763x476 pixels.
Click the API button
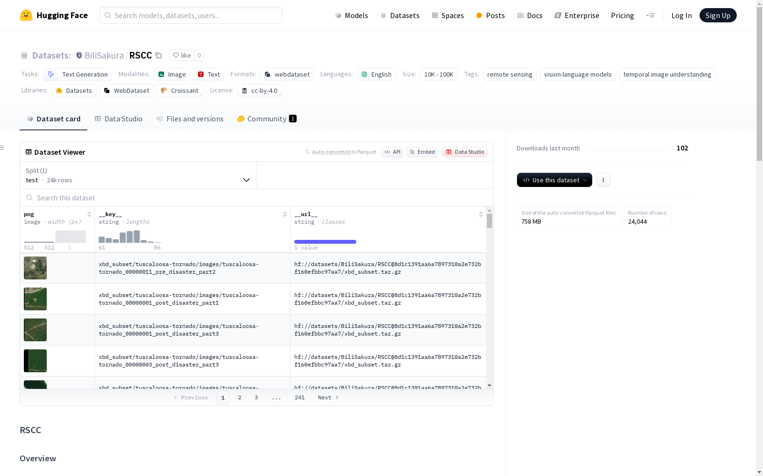392,152
